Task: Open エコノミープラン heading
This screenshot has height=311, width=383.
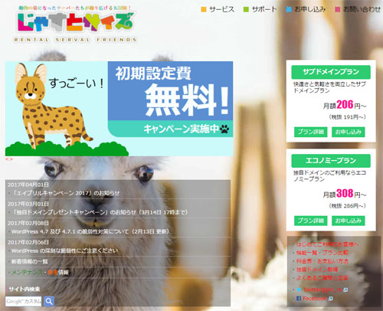Action: pos(331,161)
